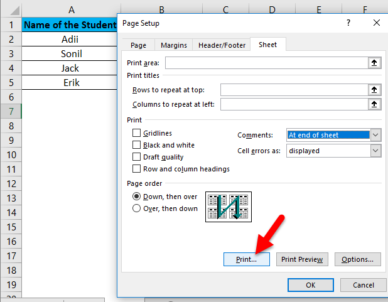This screenshot has width=388, height=302.
Task: Open the Comments dropdown
Action: [x=375, y=135]
